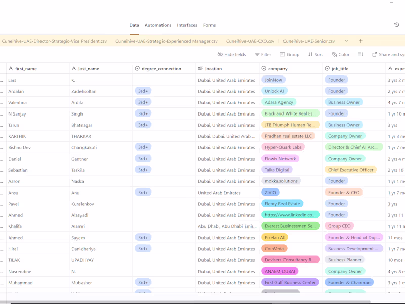Select Flowix Network company cell

pos(291,159)
